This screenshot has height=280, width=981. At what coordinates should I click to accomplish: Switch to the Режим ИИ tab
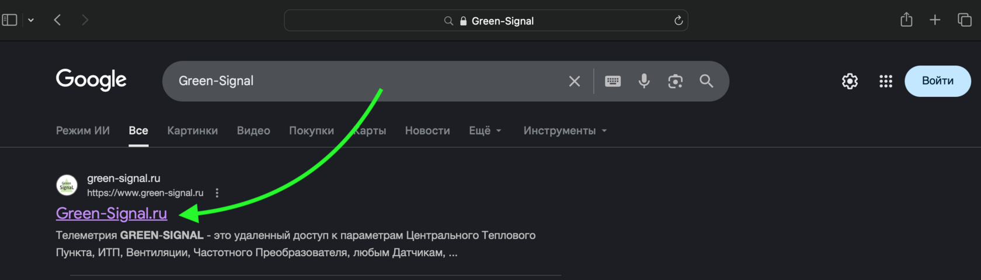[83, 131]
